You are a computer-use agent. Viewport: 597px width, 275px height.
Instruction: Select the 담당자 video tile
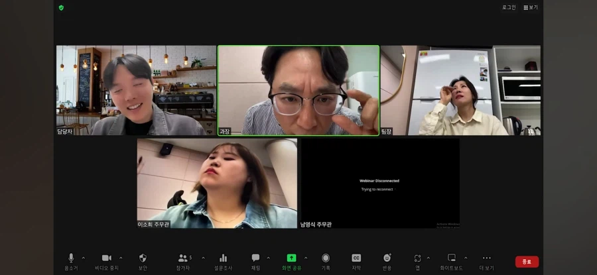(x=136, y=90)
